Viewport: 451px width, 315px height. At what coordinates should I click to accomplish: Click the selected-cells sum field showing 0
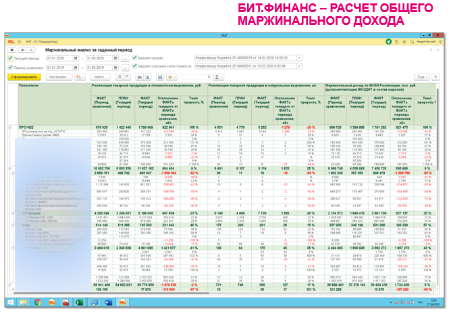point(196,77)
